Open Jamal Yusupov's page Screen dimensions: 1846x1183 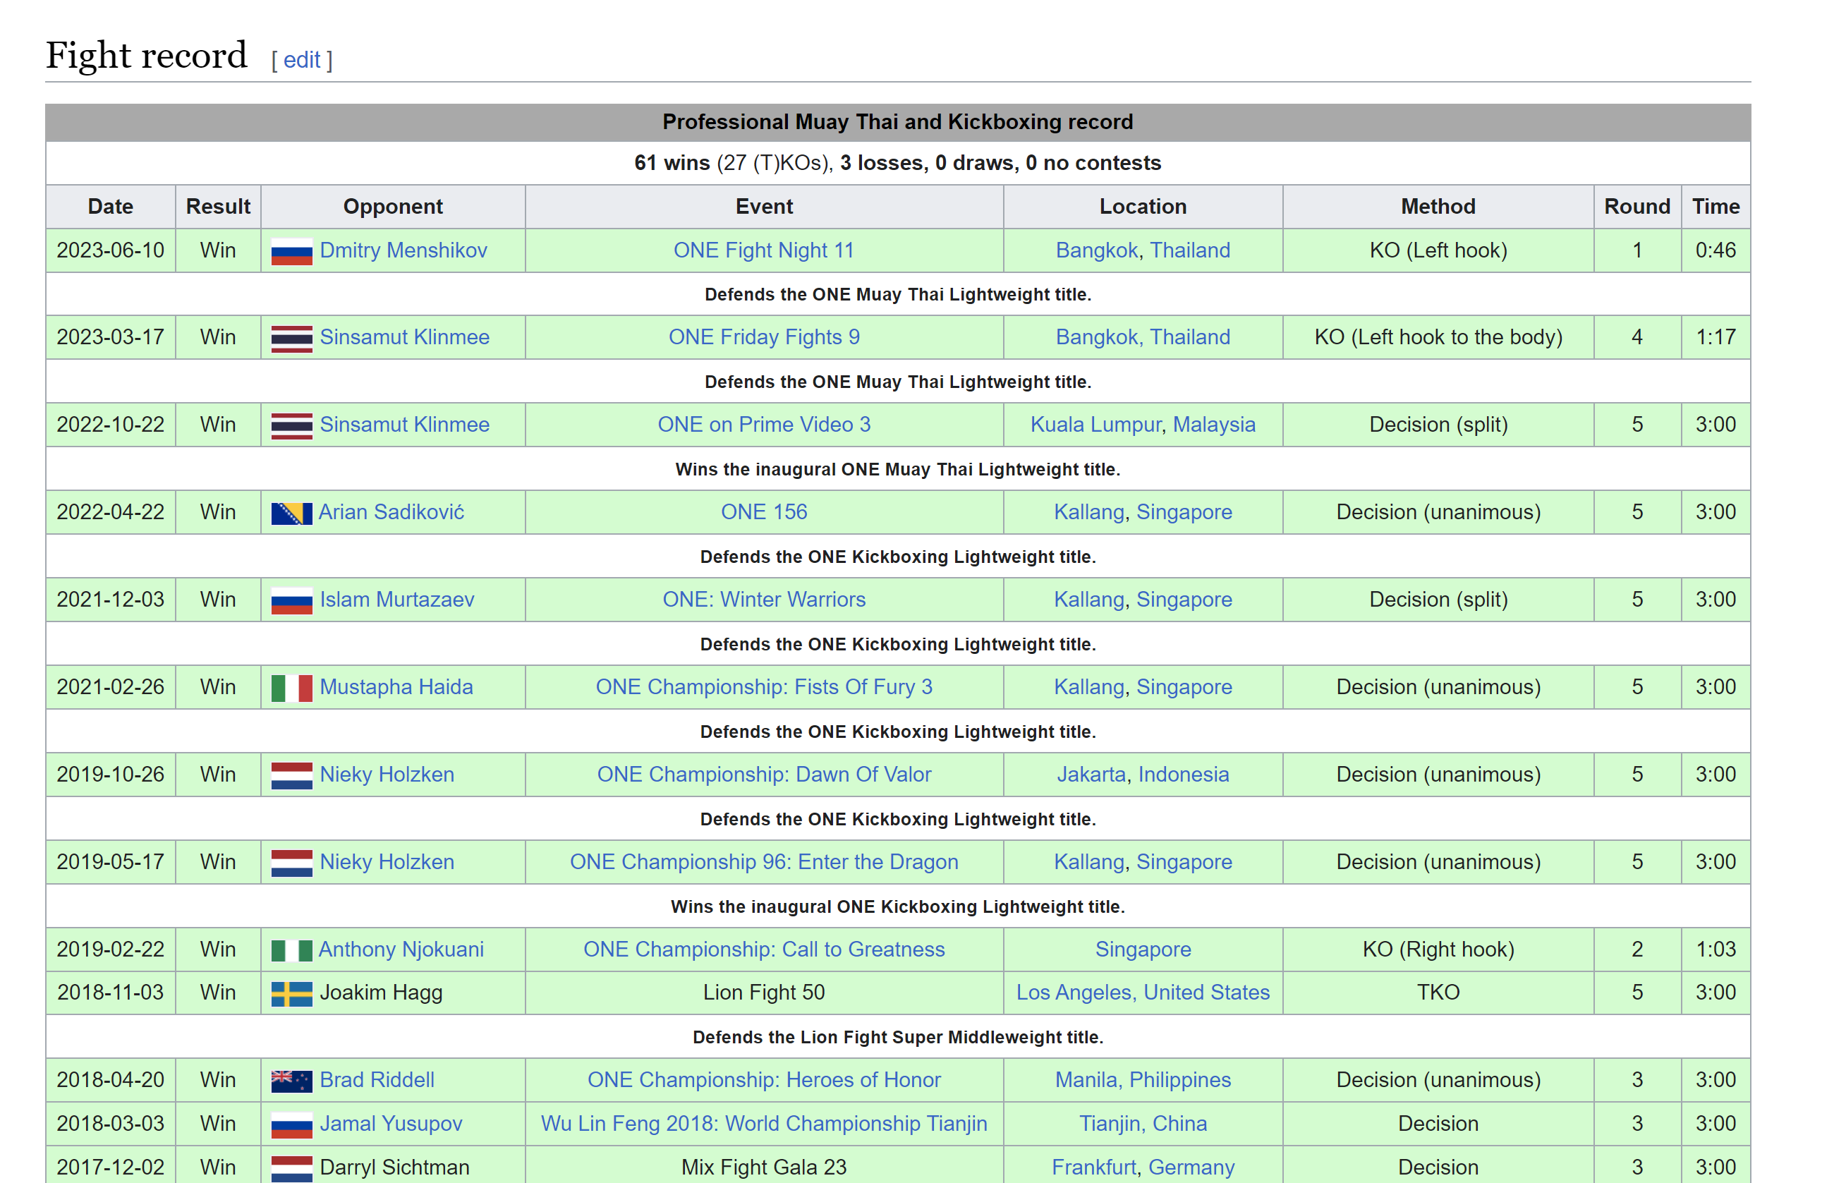click(x=391, y=1124)
